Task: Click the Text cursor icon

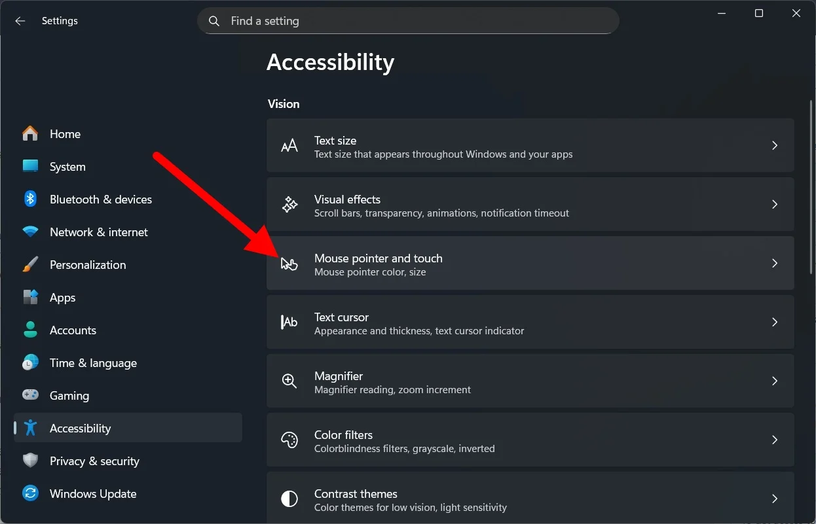Action: (289, 322)
